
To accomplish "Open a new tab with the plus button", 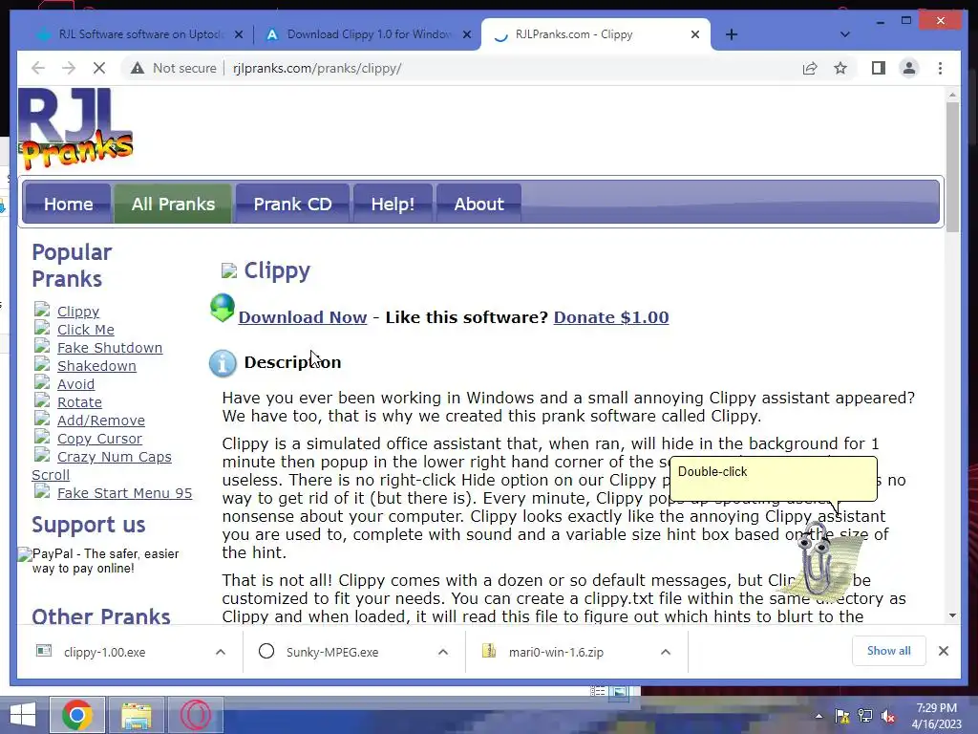I will pos(732,34).
